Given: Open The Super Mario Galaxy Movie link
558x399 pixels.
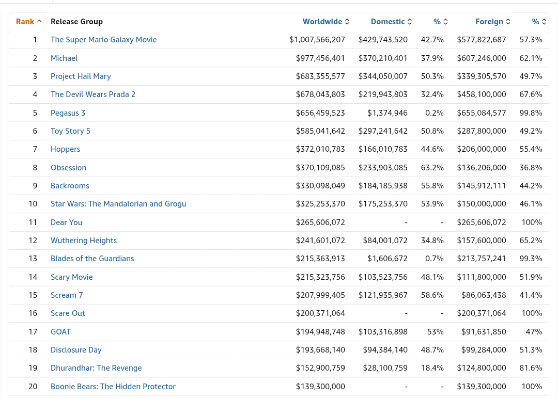Looking at the screenshot, I should tap(103, 40).
